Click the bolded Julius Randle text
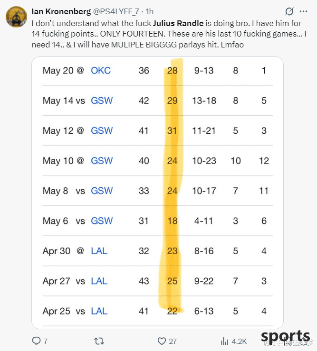This screenshot has height=351, width=317. [178, 23]
